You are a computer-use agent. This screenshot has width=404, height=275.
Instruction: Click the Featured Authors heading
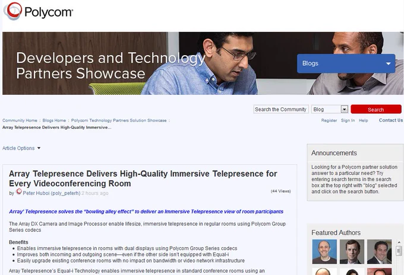[x=336, y=232]
